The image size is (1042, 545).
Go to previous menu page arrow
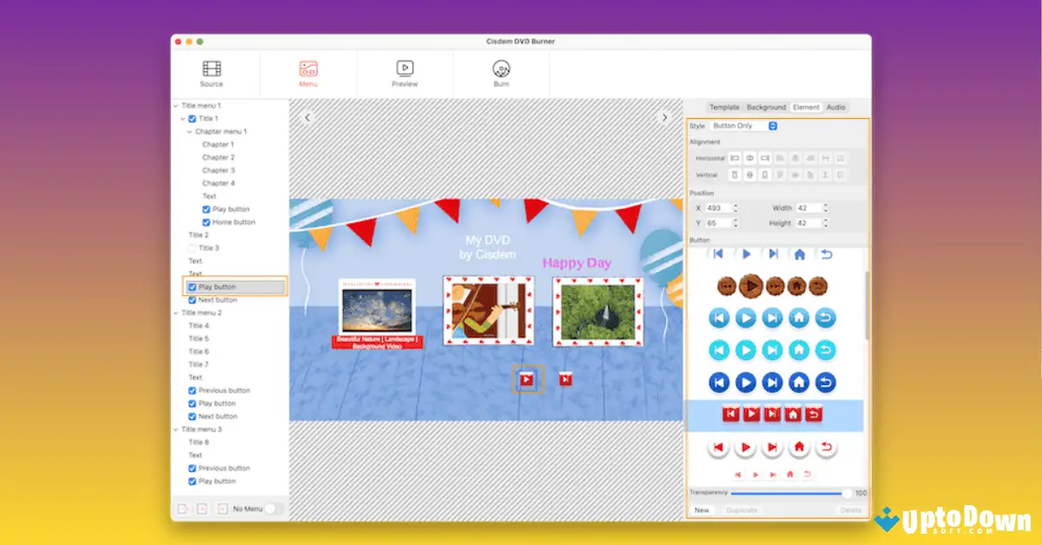point(307,117)
